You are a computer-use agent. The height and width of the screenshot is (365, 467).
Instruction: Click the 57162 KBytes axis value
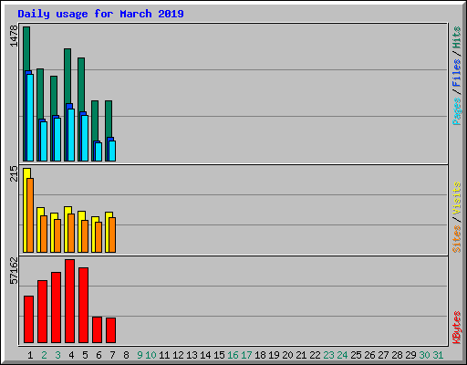14,271
